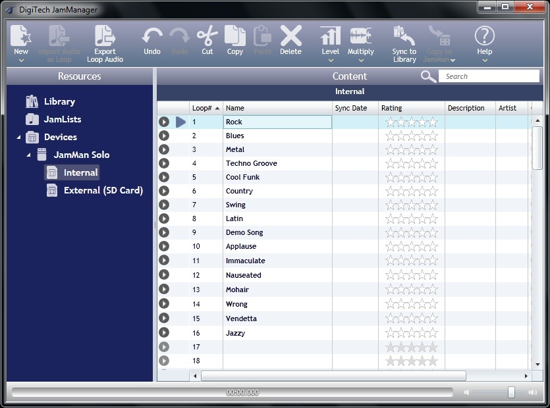Screen dimensions: 550x408
Task: Play the Latin loop preview
Action: click(164, 218)
